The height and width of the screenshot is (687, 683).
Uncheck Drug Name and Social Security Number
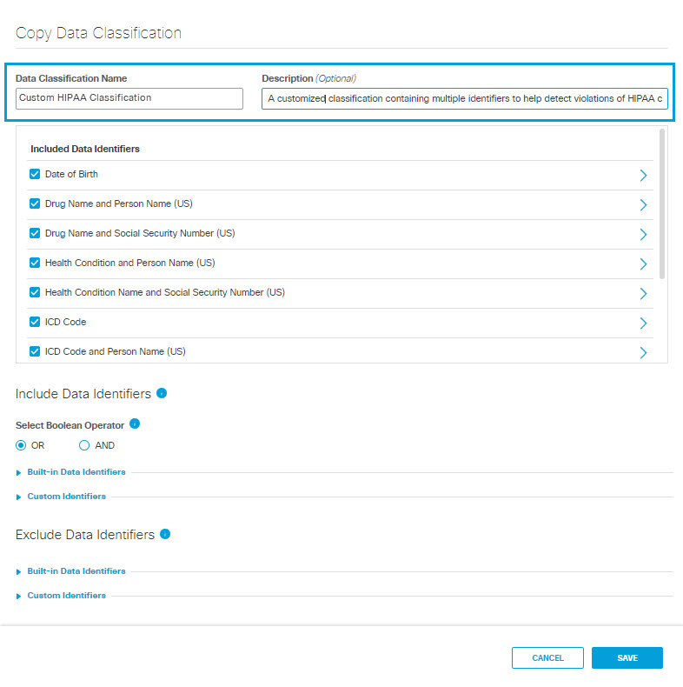35,233
